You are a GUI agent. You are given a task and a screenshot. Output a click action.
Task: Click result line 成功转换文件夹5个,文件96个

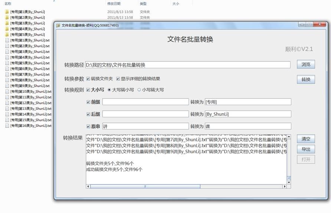[x=114, y=169]
